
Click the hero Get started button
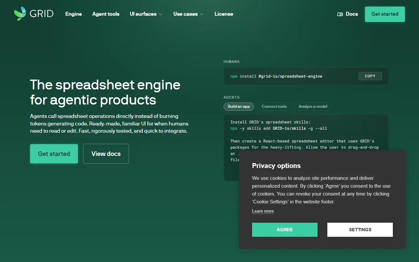[54, 154]
